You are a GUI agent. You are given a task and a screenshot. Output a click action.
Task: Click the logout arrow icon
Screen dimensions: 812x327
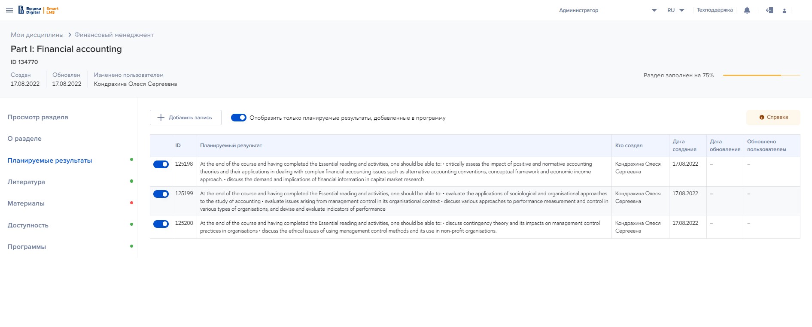[769, 10]
